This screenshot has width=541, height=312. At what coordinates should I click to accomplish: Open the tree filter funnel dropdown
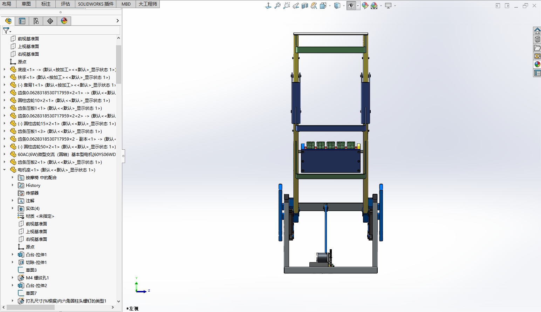pyautogui.click(x=7, y=31)
